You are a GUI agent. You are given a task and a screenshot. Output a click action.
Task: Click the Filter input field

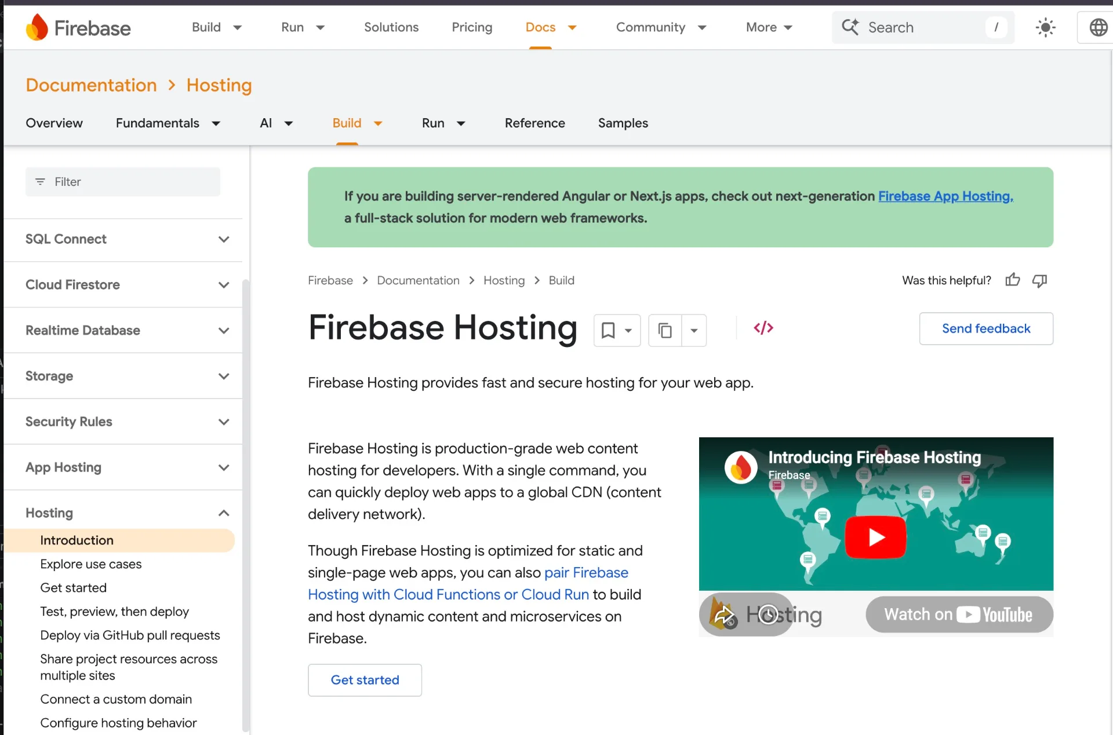[123, 182]
